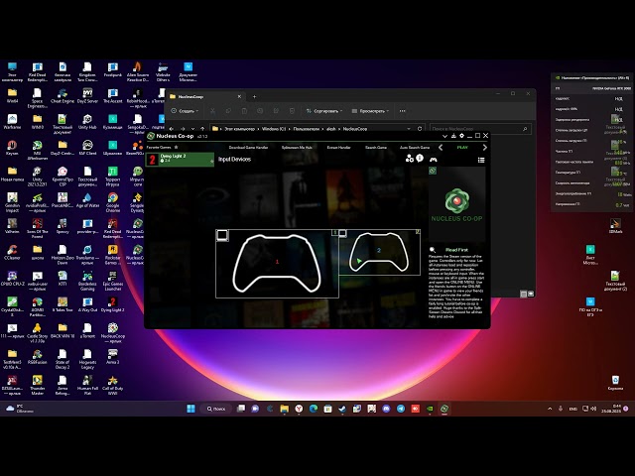
Task: Open the volume control in system tray
Action: point(593,409)
